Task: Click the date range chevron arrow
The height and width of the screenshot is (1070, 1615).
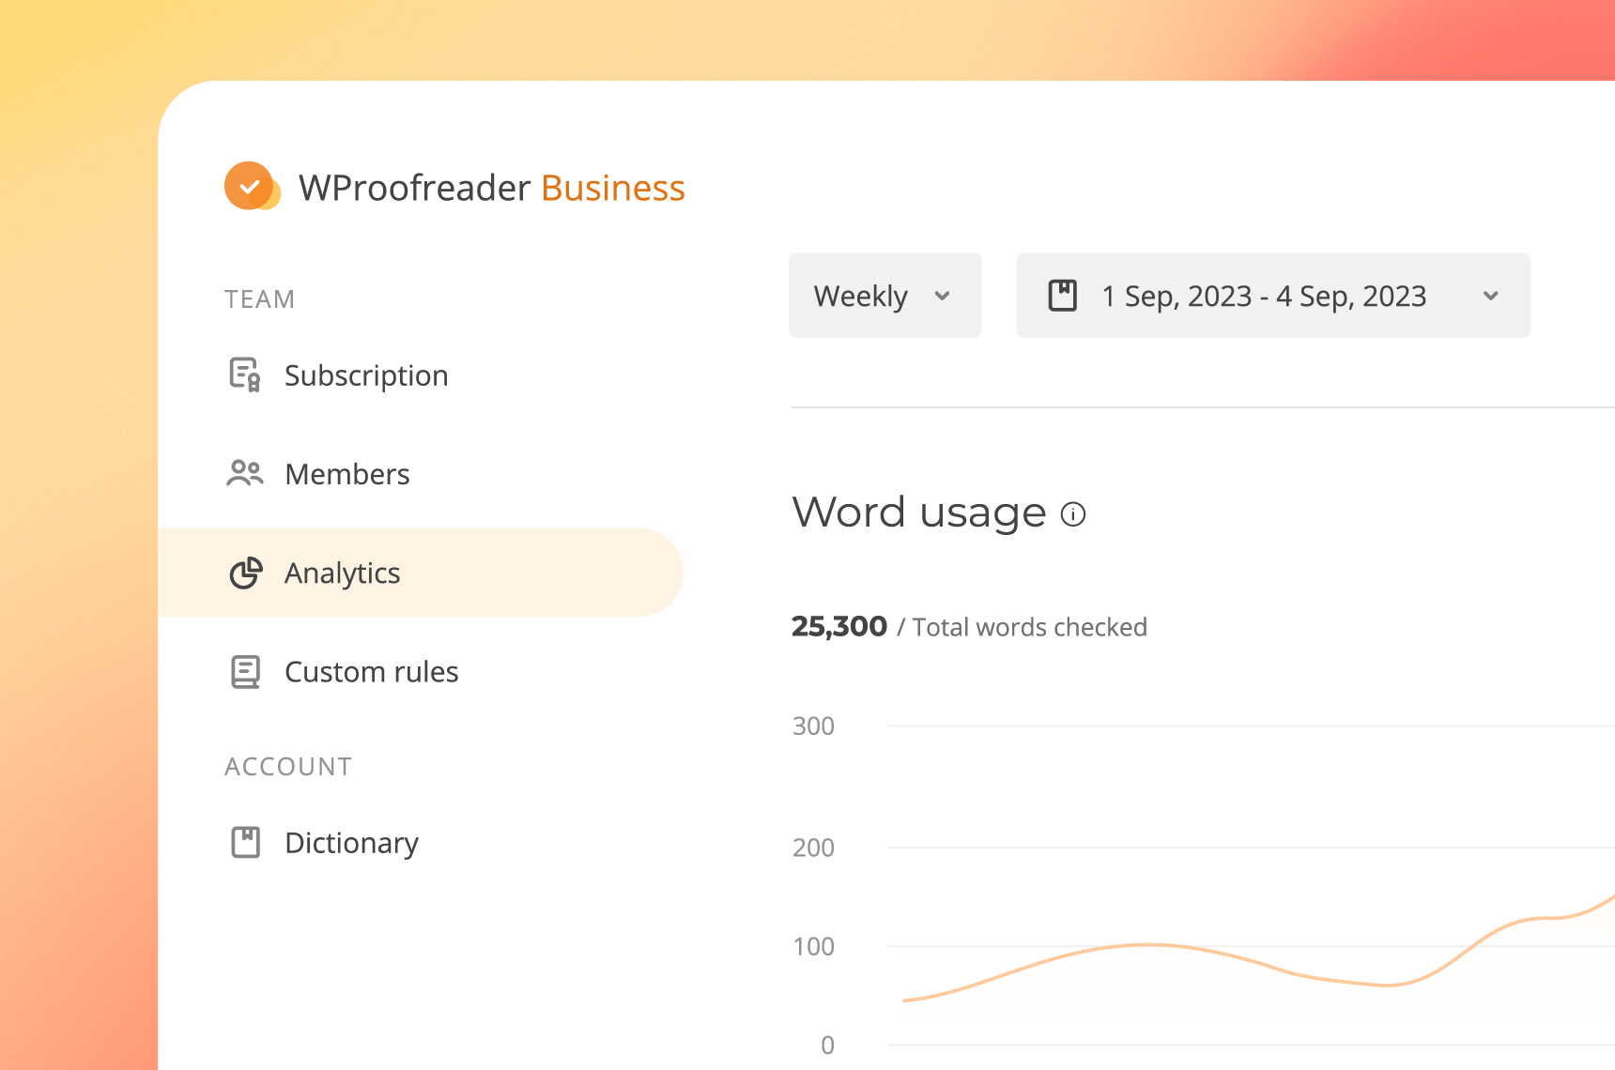Action: 1490,297
